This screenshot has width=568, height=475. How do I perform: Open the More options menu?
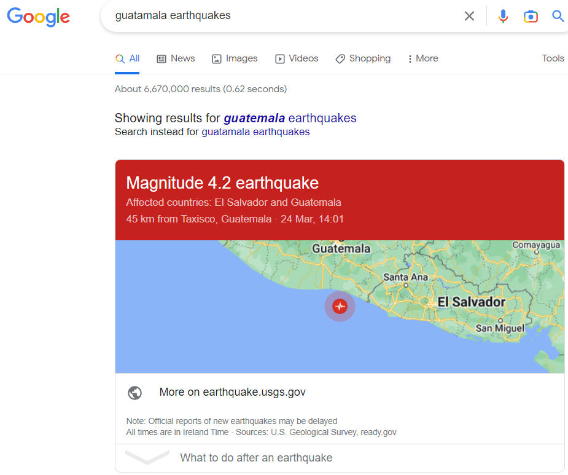click(x=422, y=58)
